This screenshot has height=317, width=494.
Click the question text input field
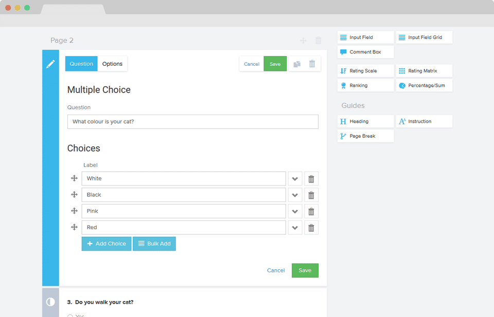193,122
